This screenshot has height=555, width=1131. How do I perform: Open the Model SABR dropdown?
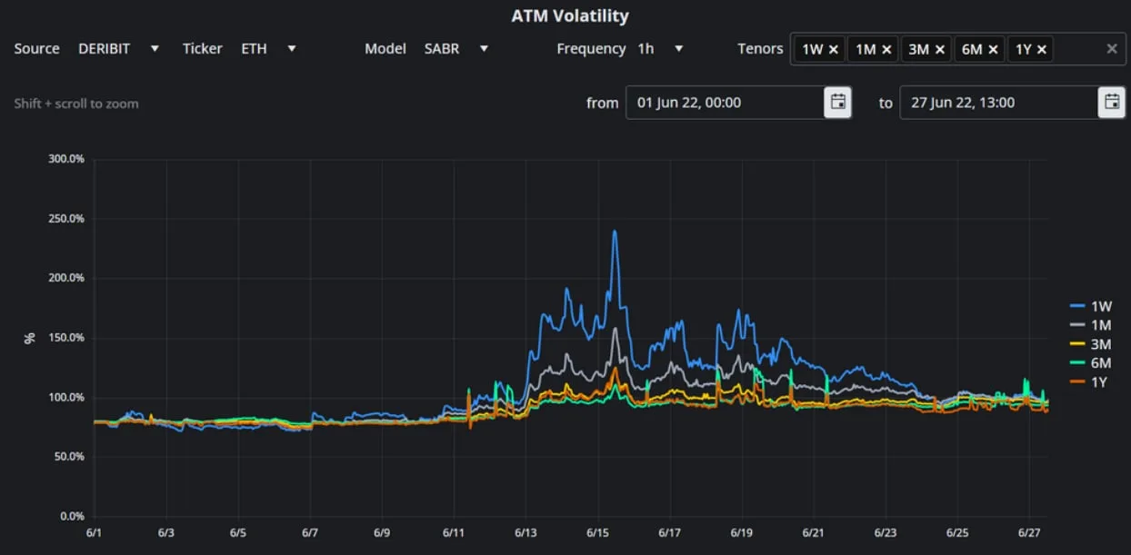[456, 49]
